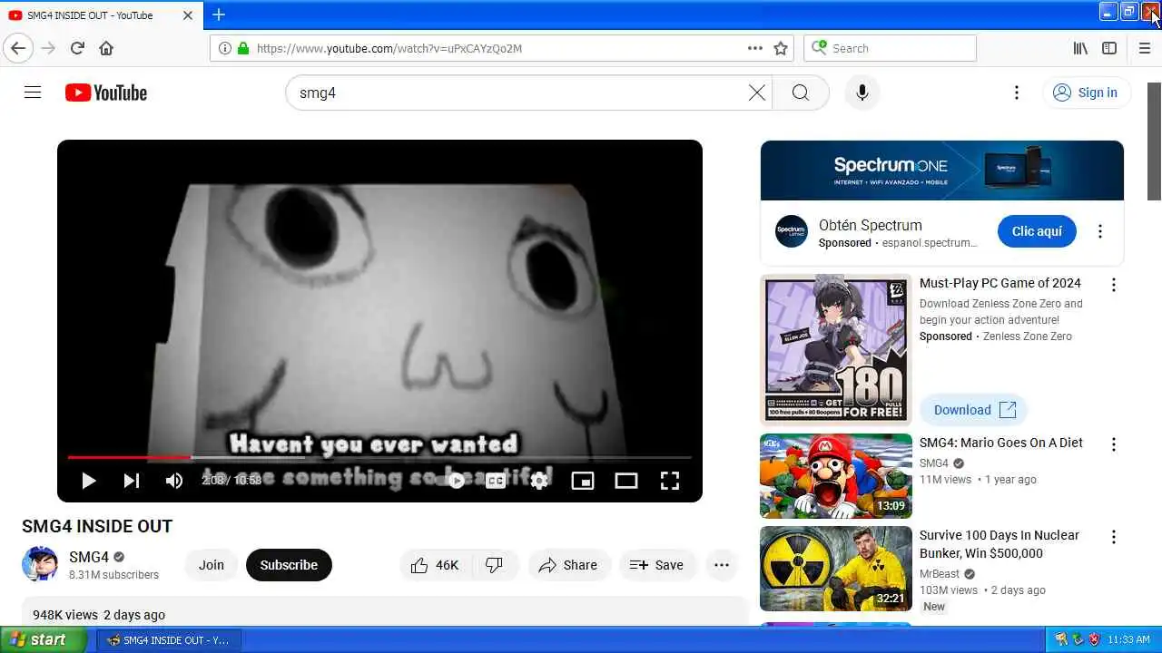Open the new tab with the plus button
The image size is (1162, 653).
tap(219, 15)
